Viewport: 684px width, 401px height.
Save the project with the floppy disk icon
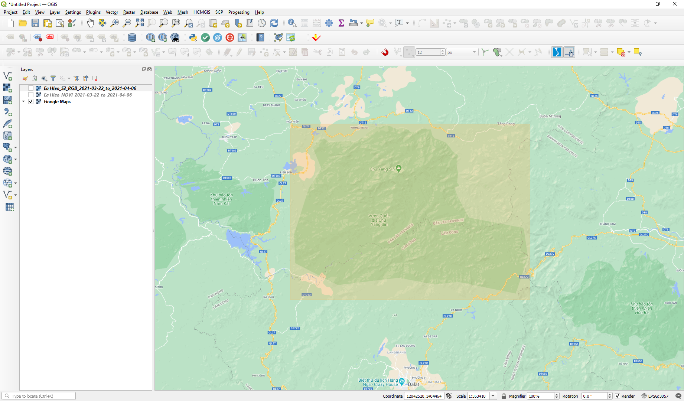click(x=35, y=23)
